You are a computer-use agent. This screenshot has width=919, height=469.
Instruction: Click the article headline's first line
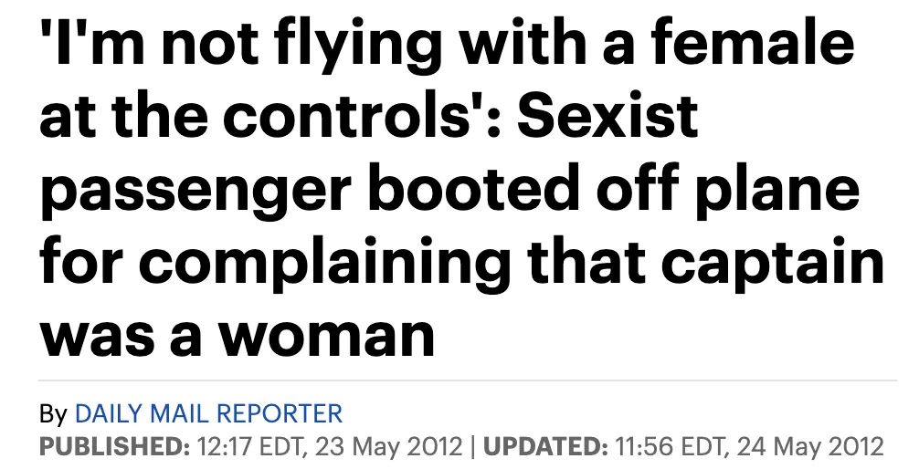click(447, 47)
